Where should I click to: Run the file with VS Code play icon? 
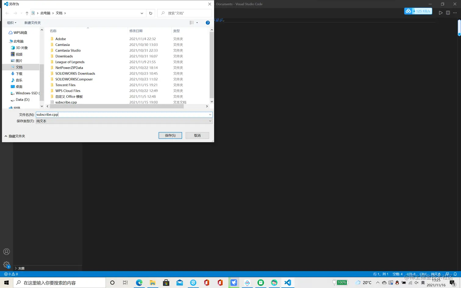[441, 13]
